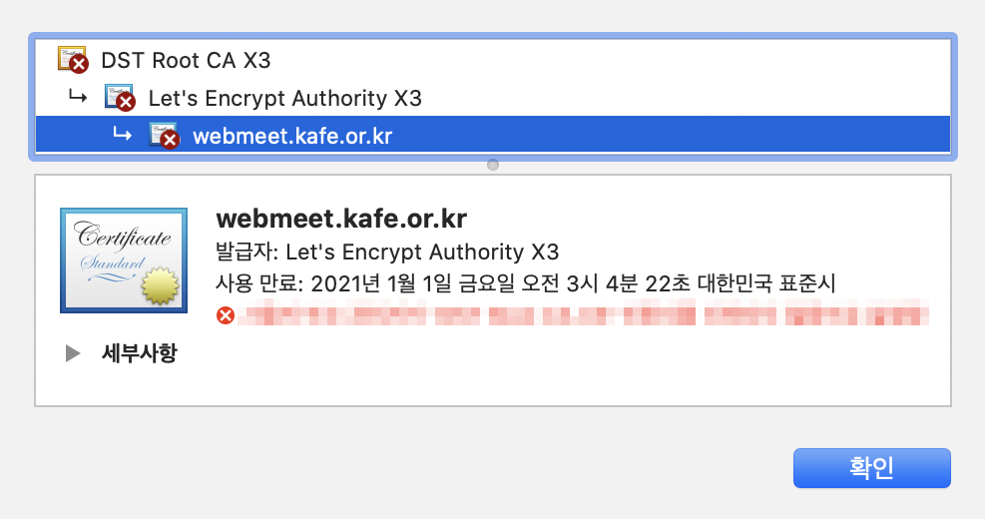Click the large Certificate Standard image
Viewport: 985px width, 519px height.
(x=124, y=260)
